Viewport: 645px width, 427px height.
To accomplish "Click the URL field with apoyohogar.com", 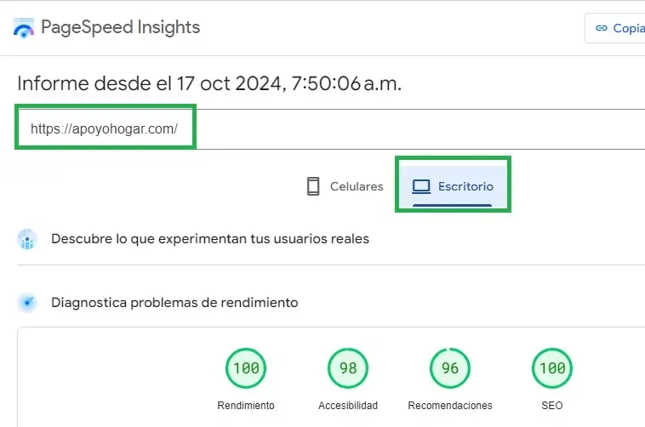I will coord(105,129).
